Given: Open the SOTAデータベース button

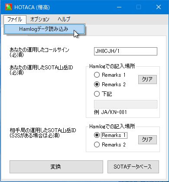Looking at the screenshot, I should (x=133, y=167).
